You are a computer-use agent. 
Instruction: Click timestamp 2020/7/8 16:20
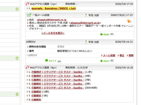tap(124, 67)
